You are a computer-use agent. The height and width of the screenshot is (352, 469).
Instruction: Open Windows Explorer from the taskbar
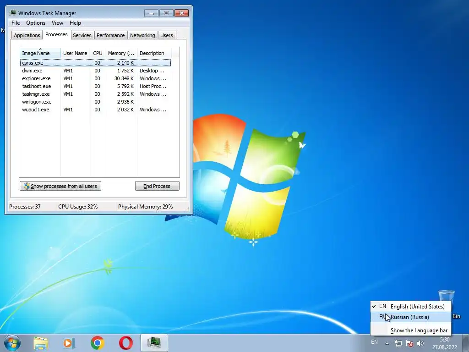tap(41, 343)
